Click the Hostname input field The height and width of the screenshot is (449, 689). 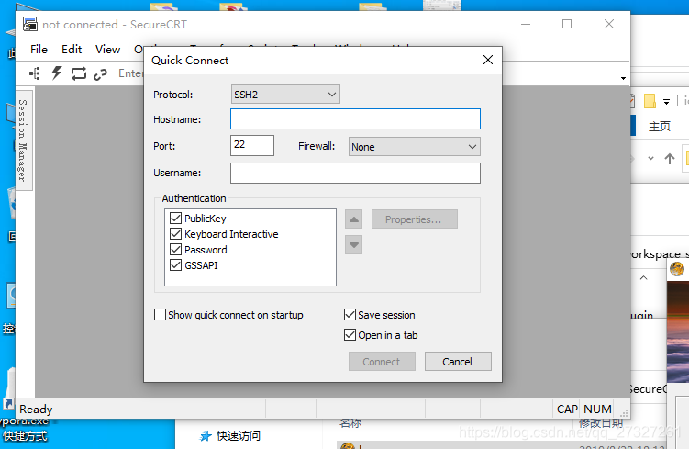point(355,119)
